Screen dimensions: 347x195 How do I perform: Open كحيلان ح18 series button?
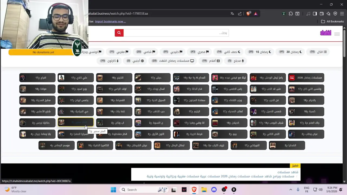229,123
